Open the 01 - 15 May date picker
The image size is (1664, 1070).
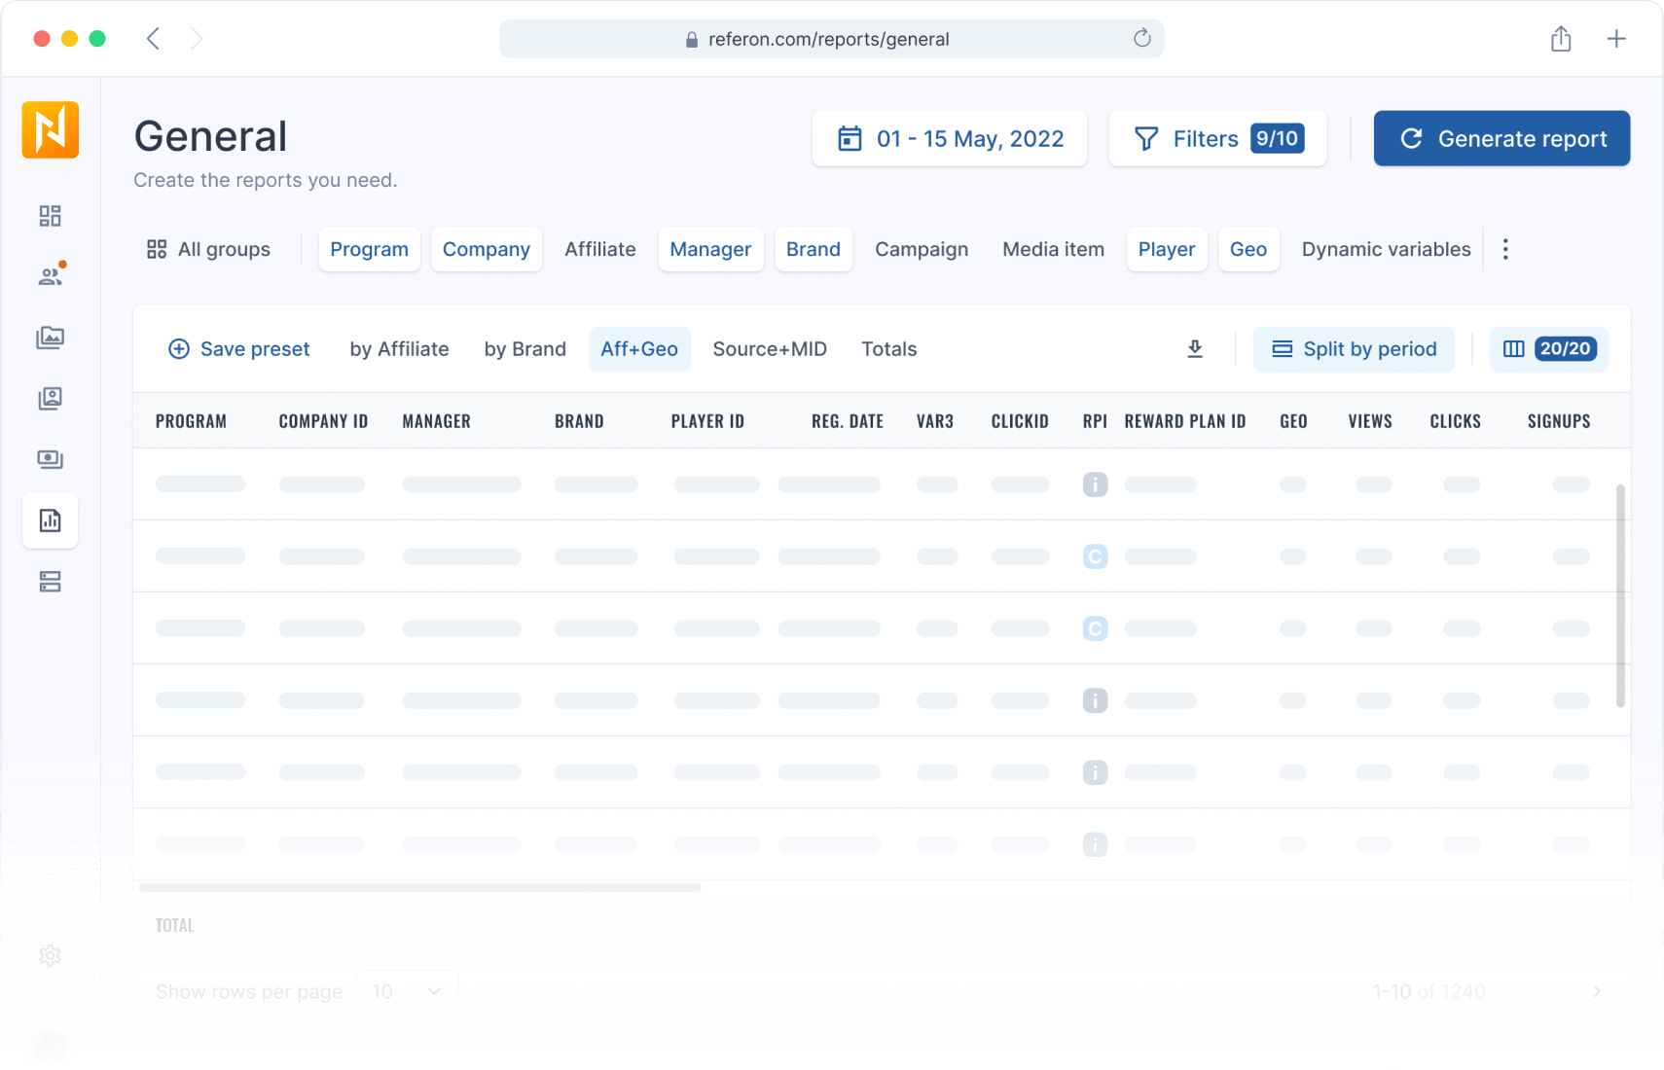[950, 139]
